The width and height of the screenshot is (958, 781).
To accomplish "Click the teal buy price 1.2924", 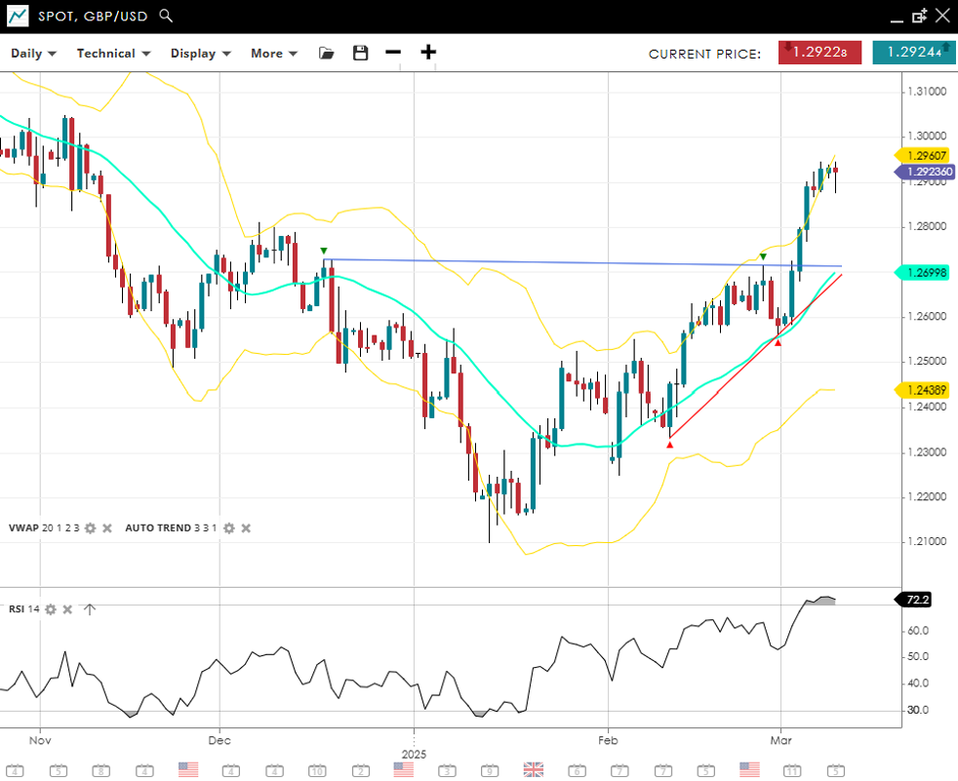I will (x=913, y=53).
